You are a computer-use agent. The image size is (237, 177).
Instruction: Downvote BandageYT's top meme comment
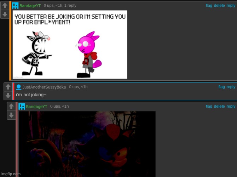(5, 14)
